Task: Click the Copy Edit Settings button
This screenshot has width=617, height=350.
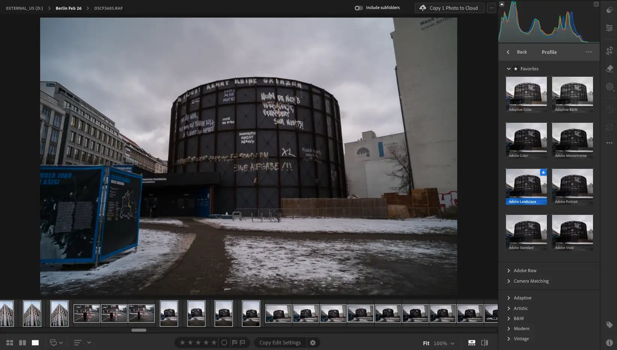Action: coord(280,343)
